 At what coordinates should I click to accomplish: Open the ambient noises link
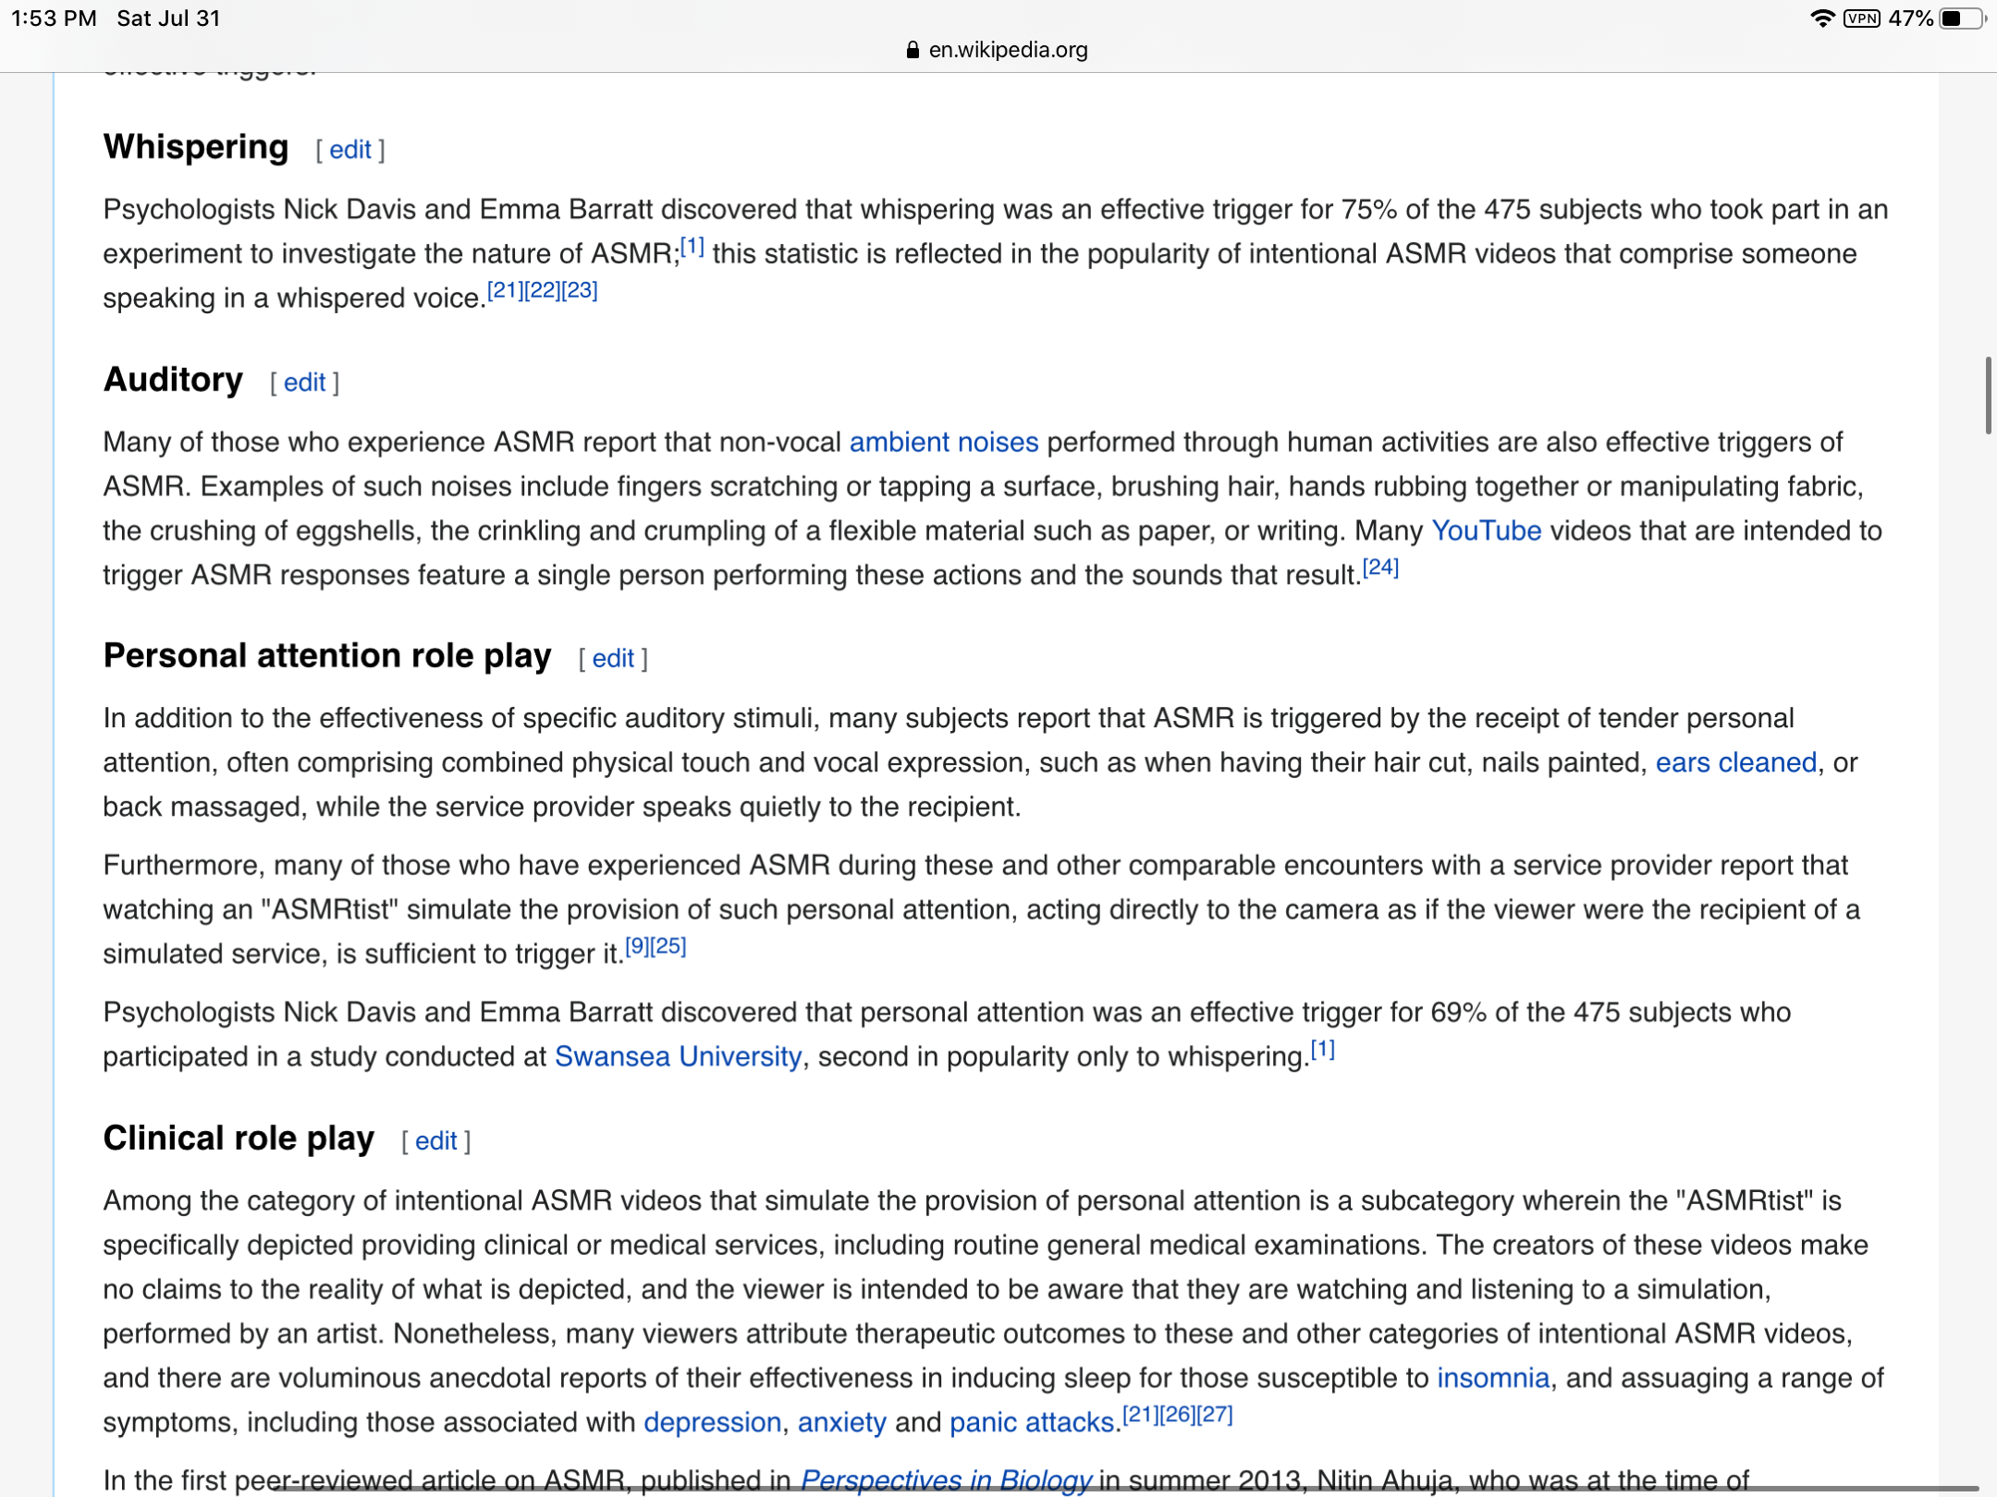944,443
